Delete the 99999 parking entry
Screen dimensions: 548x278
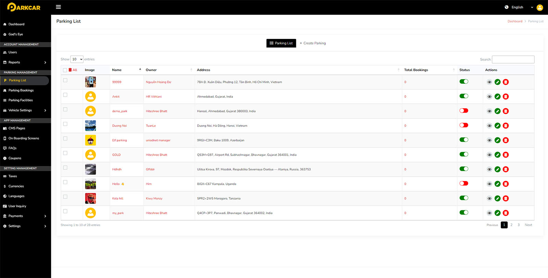(506, 82)
